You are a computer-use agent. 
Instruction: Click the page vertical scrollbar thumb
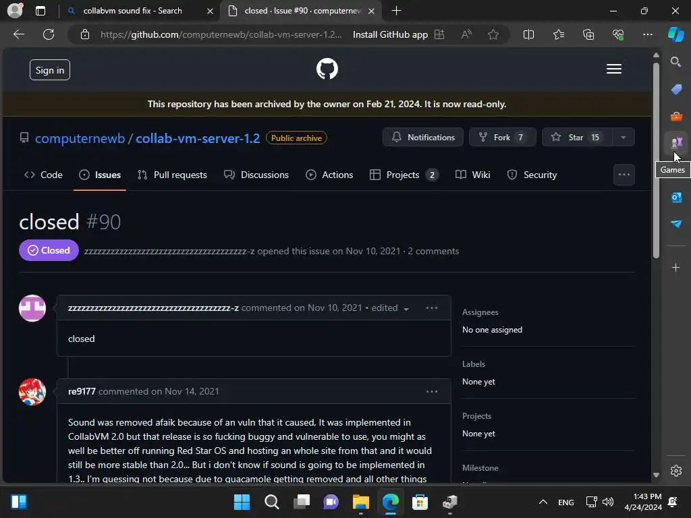pyautogui.click(x=656, y=161)
